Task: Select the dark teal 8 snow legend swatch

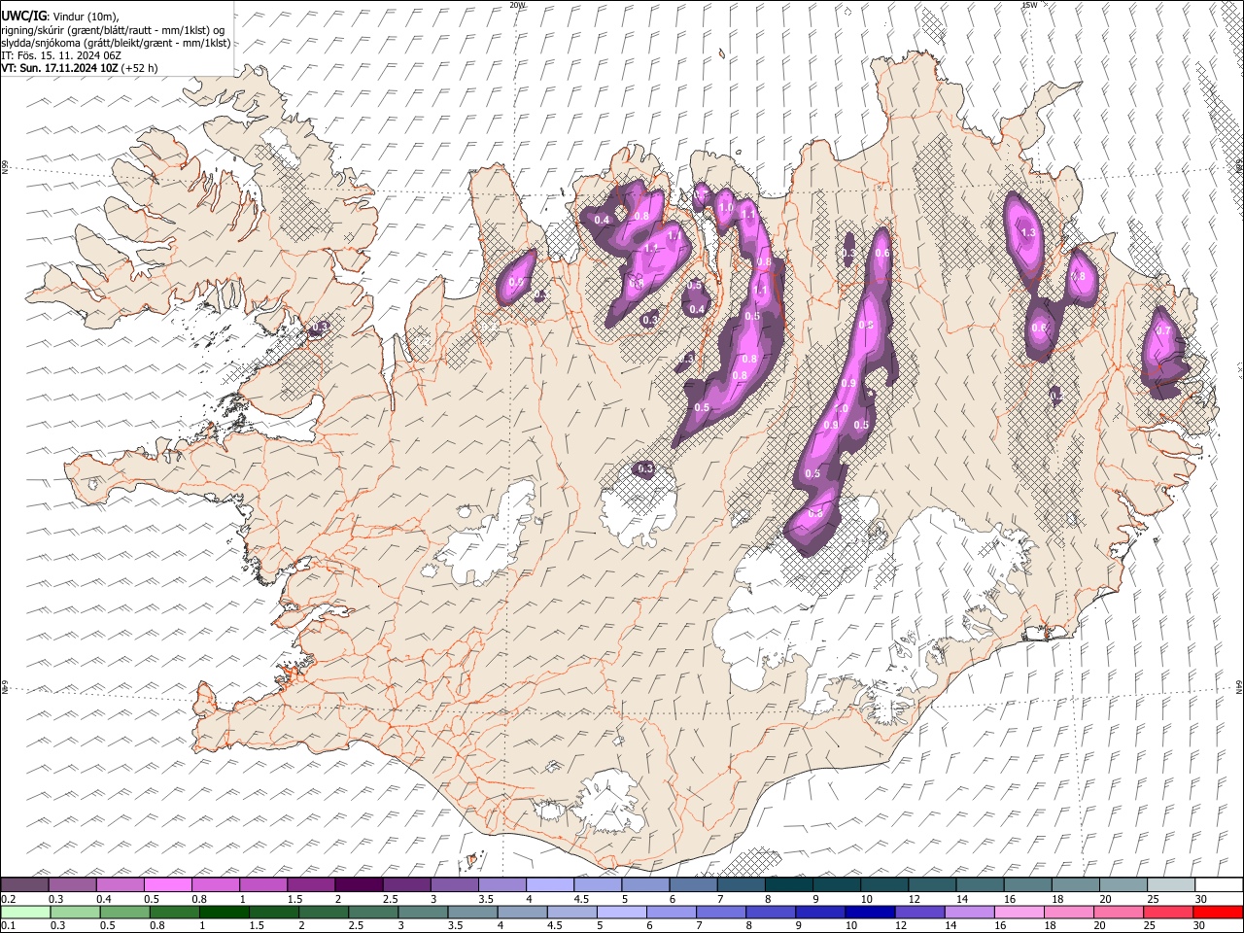Action: 789,884
